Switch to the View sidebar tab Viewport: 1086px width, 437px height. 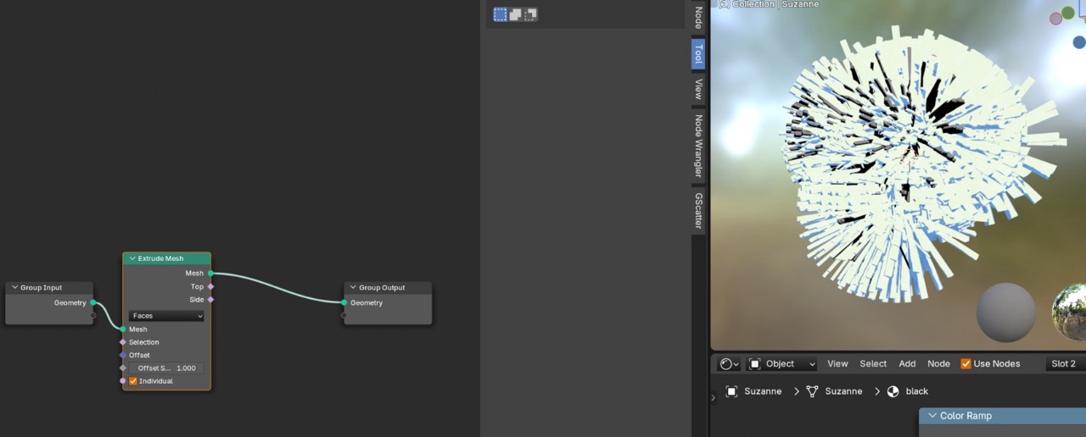(698, 89)
